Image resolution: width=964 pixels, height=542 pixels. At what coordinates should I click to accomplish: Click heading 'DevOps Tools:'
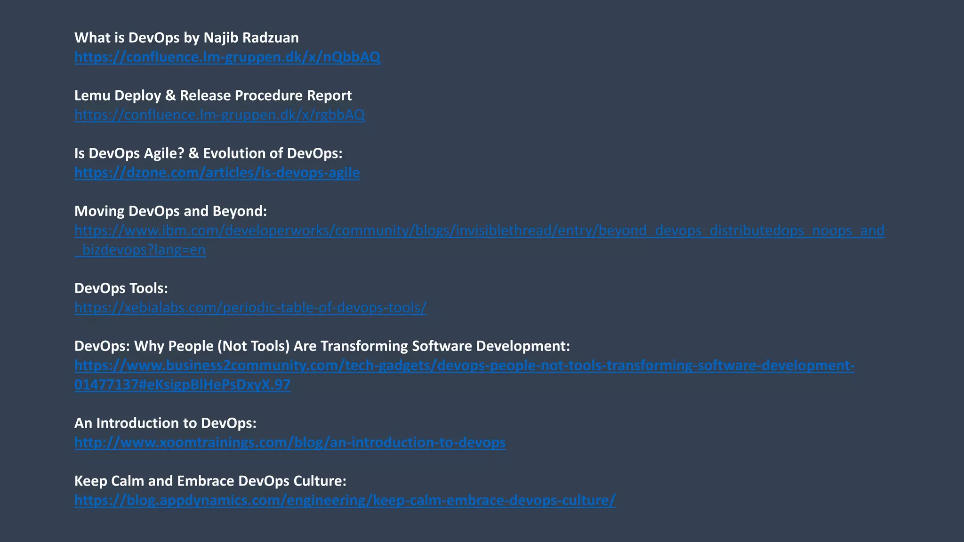coord(121,288)
